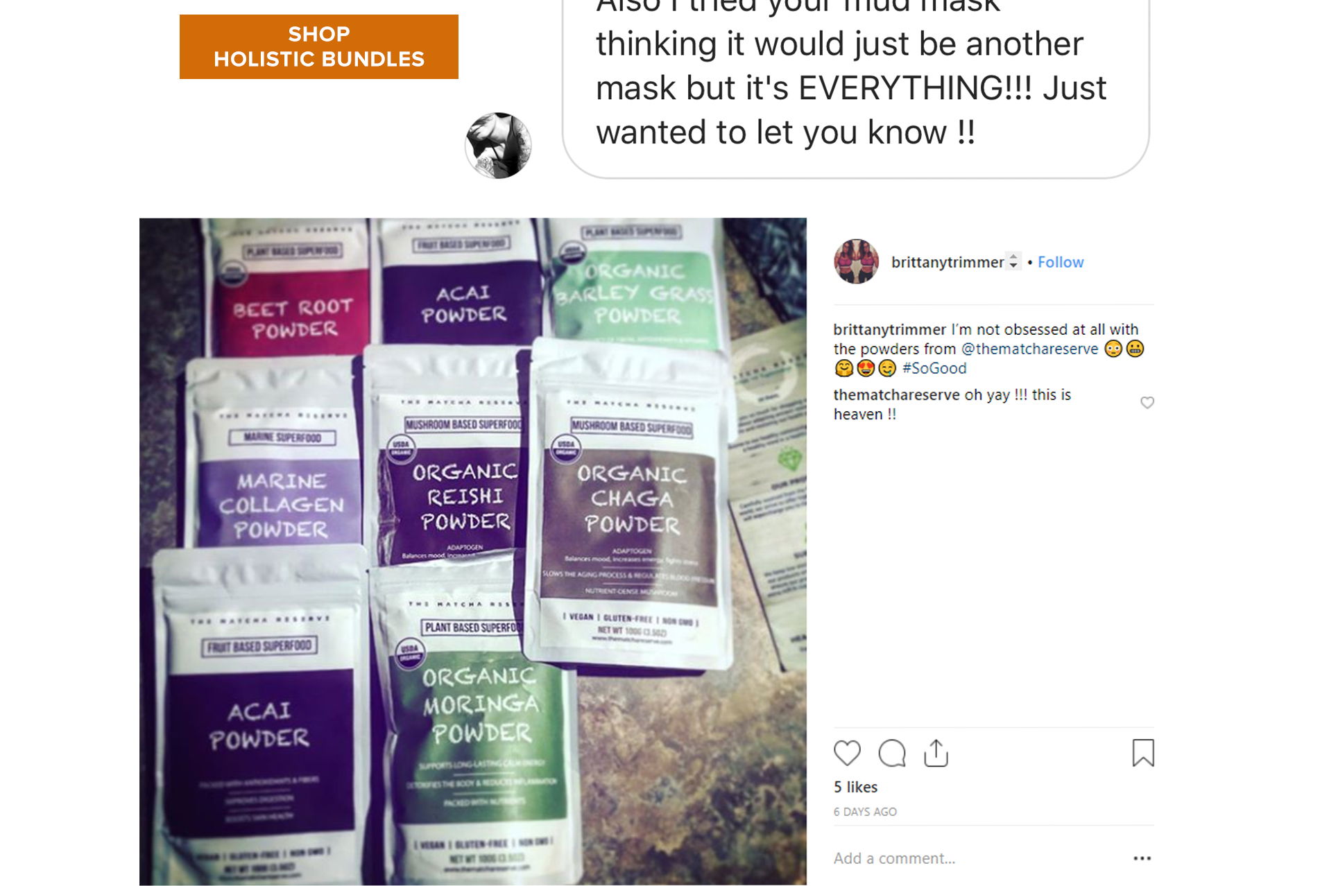Share the post using share icon
This screenshot has height=886, width=1320.
[x=936, y=753]
